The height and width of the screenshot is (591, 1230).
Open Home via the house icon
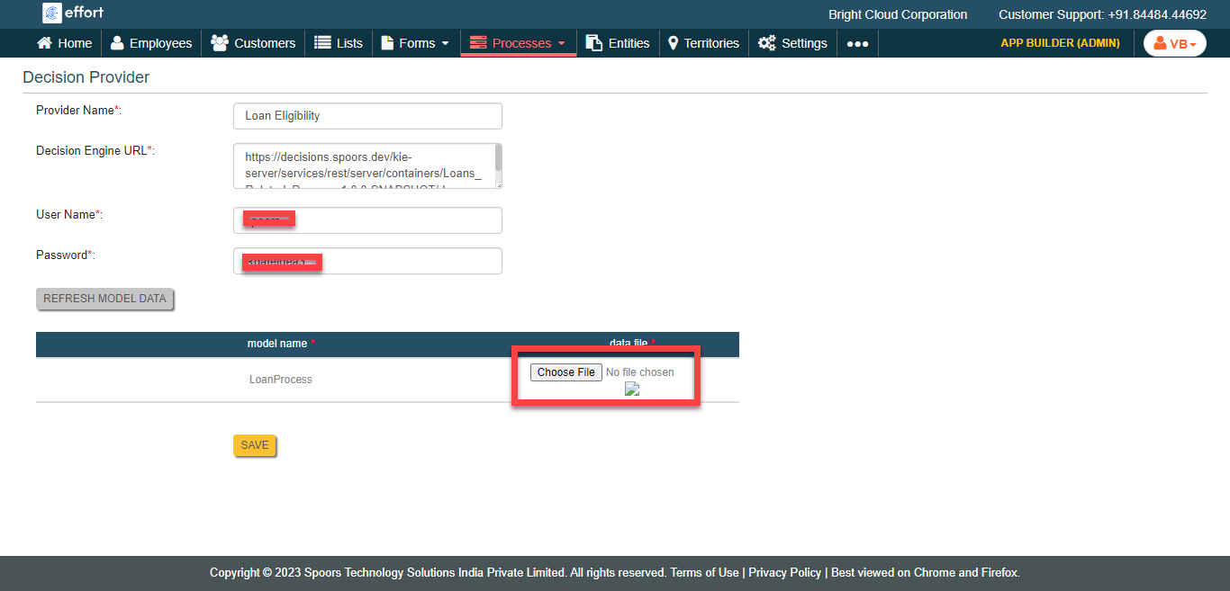44,43
